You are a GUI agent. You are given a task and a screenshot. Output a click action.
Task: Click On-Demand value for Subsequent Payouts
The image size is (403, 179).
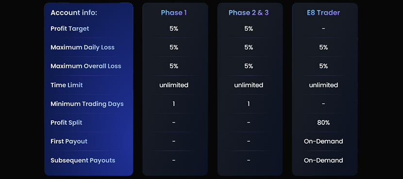click(323, 160)
